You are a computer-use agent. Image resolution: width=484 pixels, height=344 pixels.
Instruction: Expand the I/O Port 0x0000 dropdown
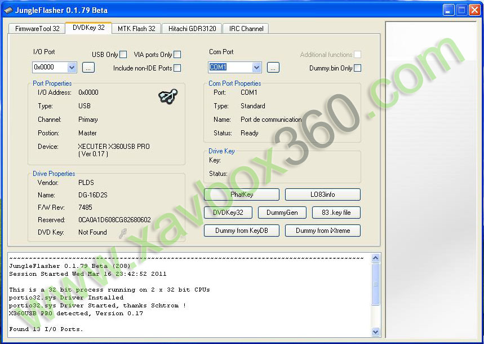[72, 67]
